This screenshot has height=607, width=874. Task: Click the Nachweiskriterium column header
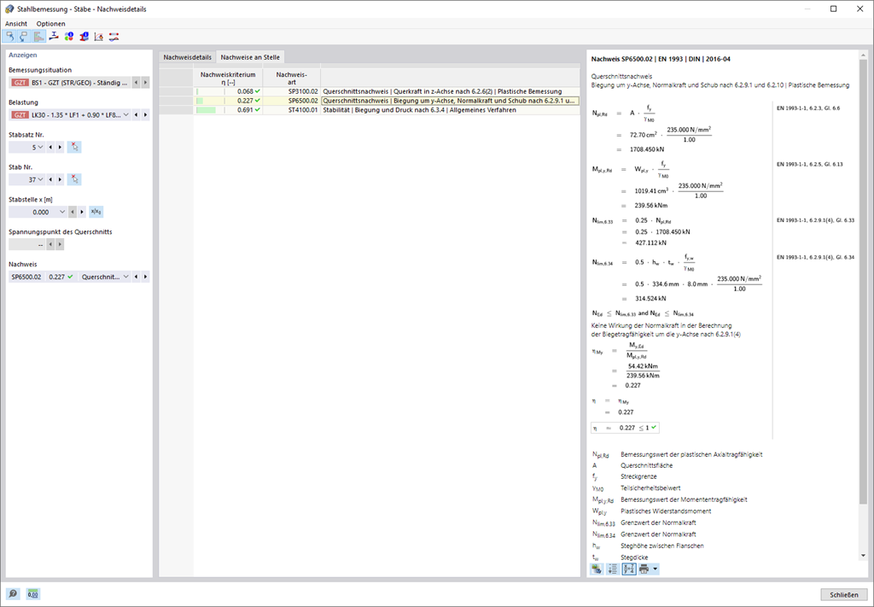click(228, 78)
